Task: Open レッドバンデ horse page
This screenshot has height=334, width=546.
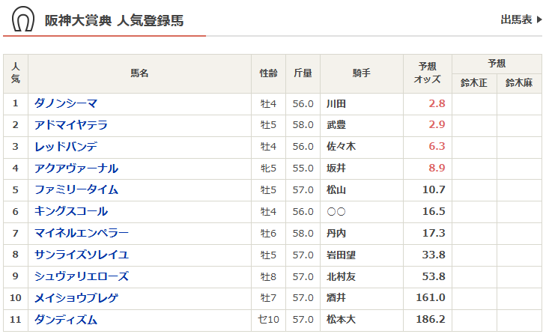Action: [x=66, y=147]
